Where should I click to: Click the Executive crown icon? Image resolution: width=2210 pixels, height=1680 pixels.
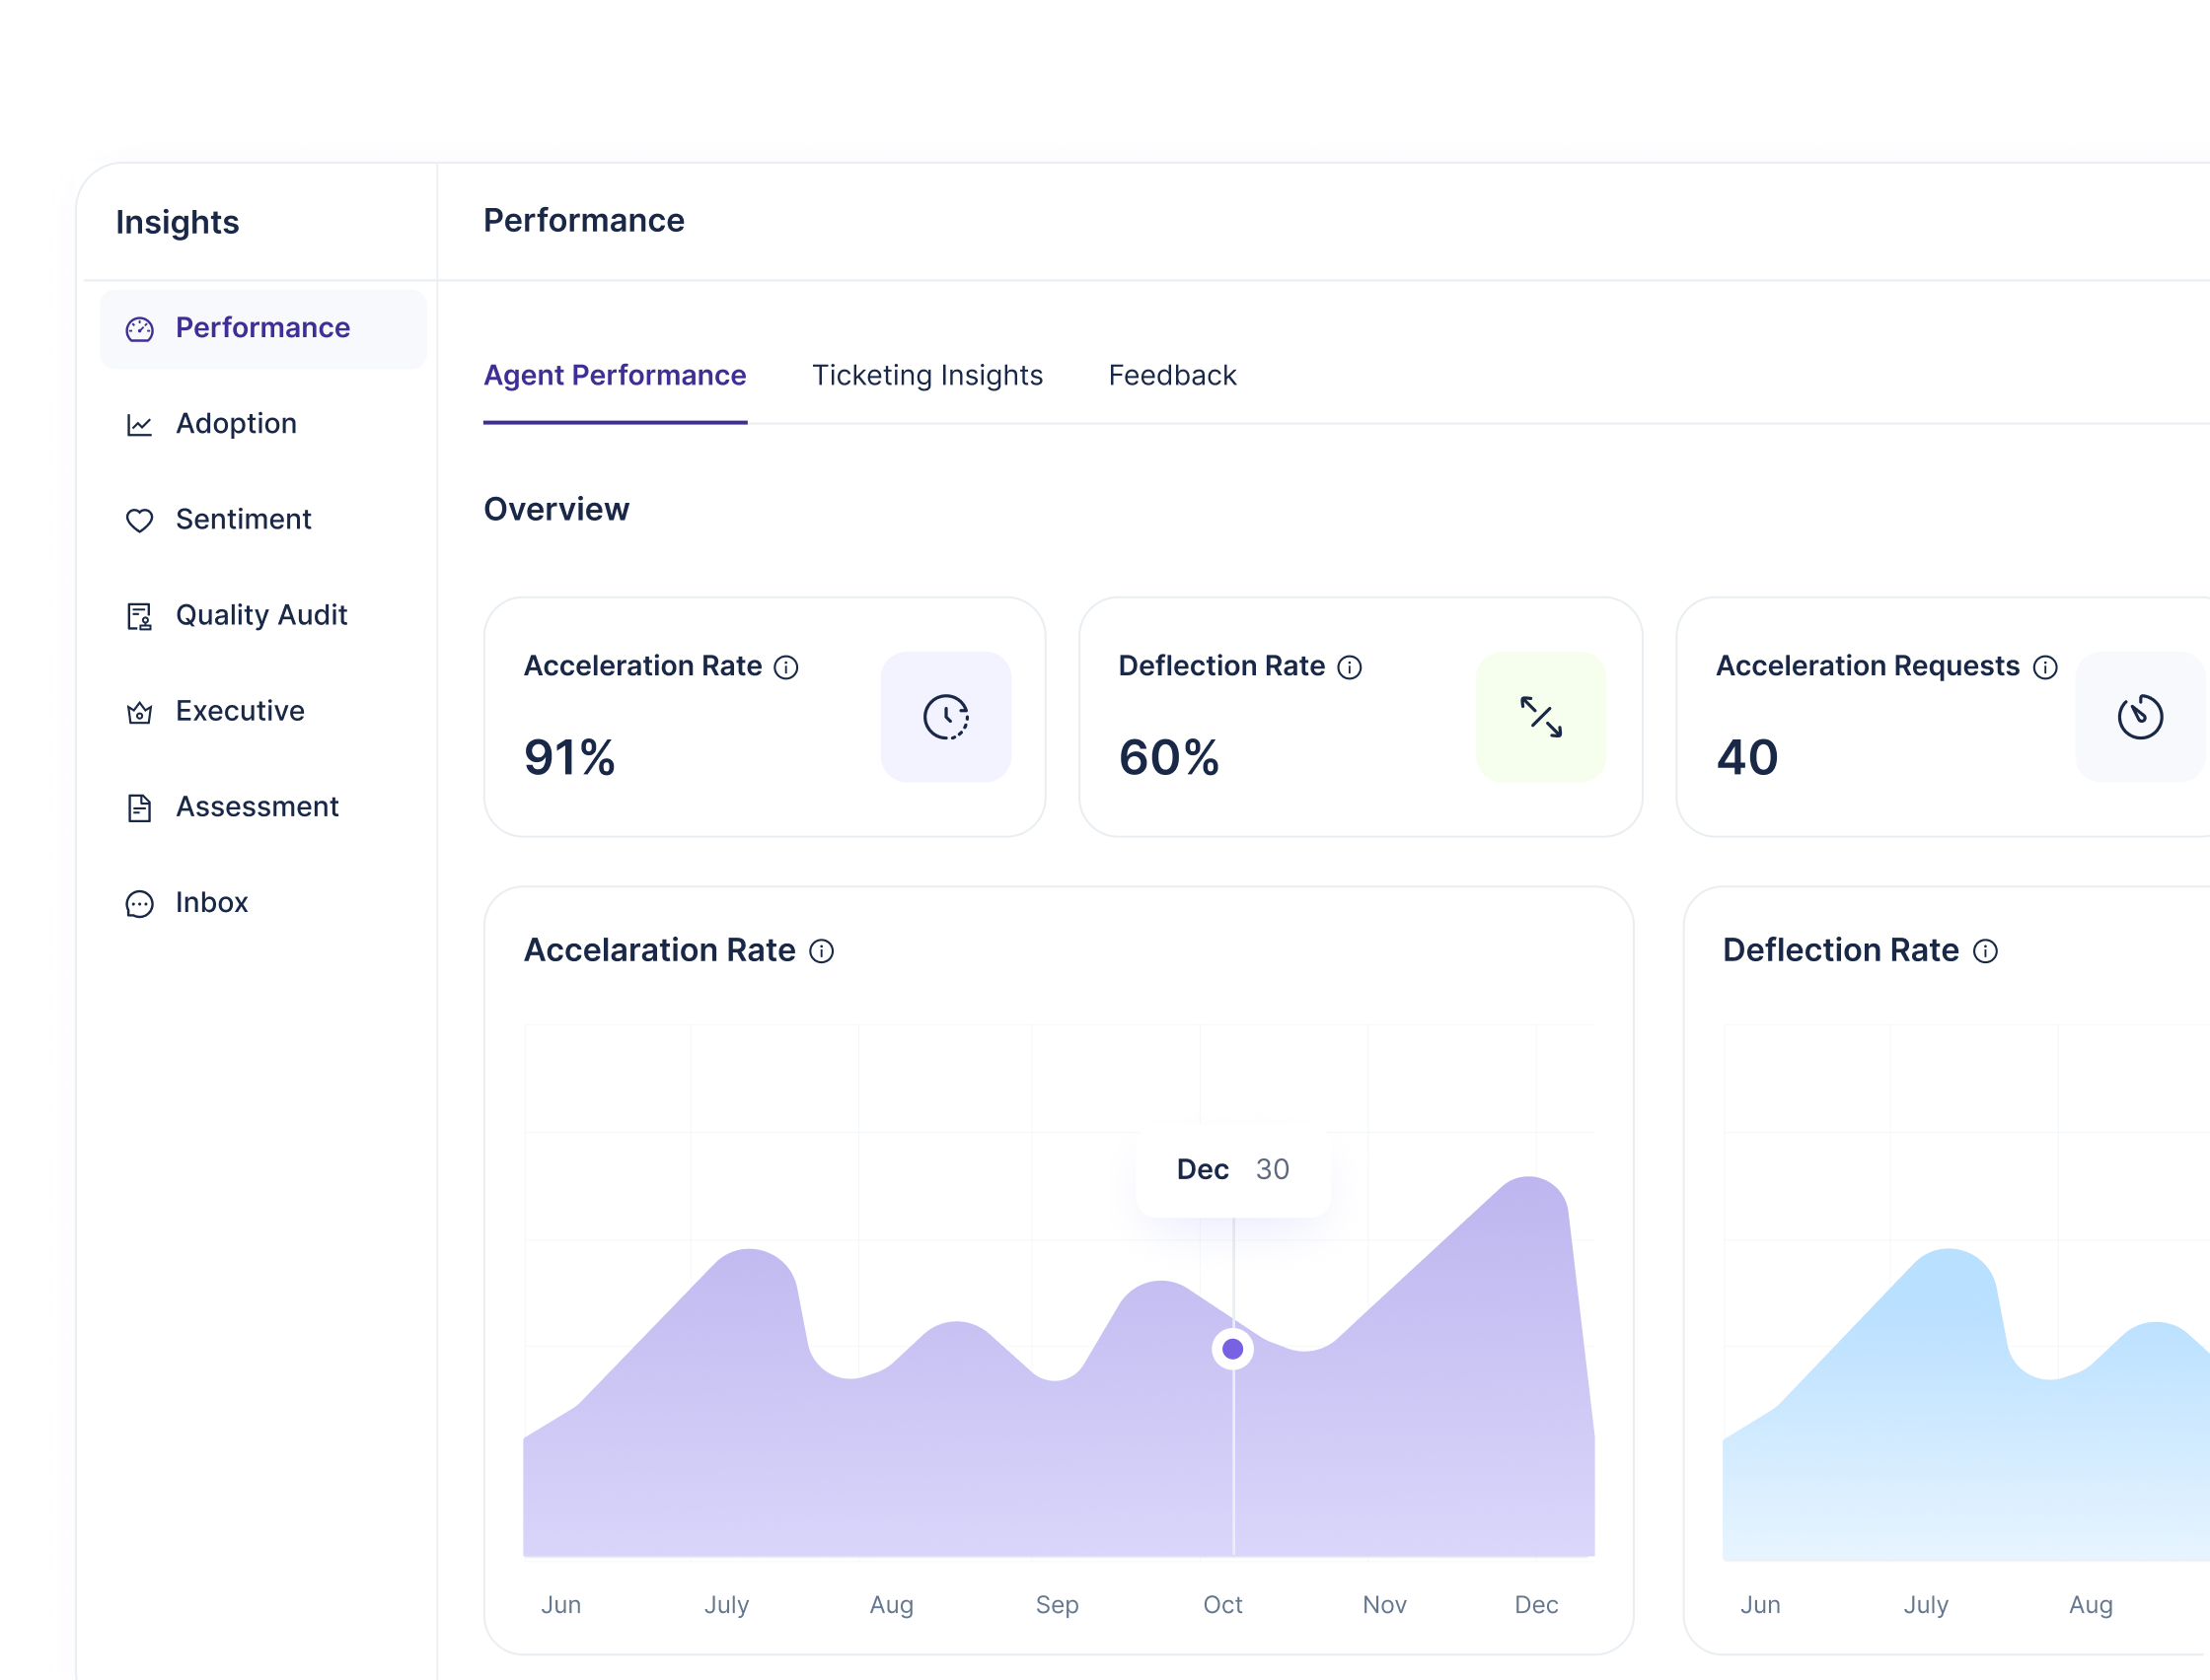[139, 712]
